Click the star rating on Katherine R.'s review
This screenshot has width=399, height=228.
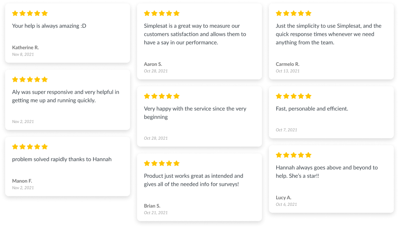[x=30, y=13]
